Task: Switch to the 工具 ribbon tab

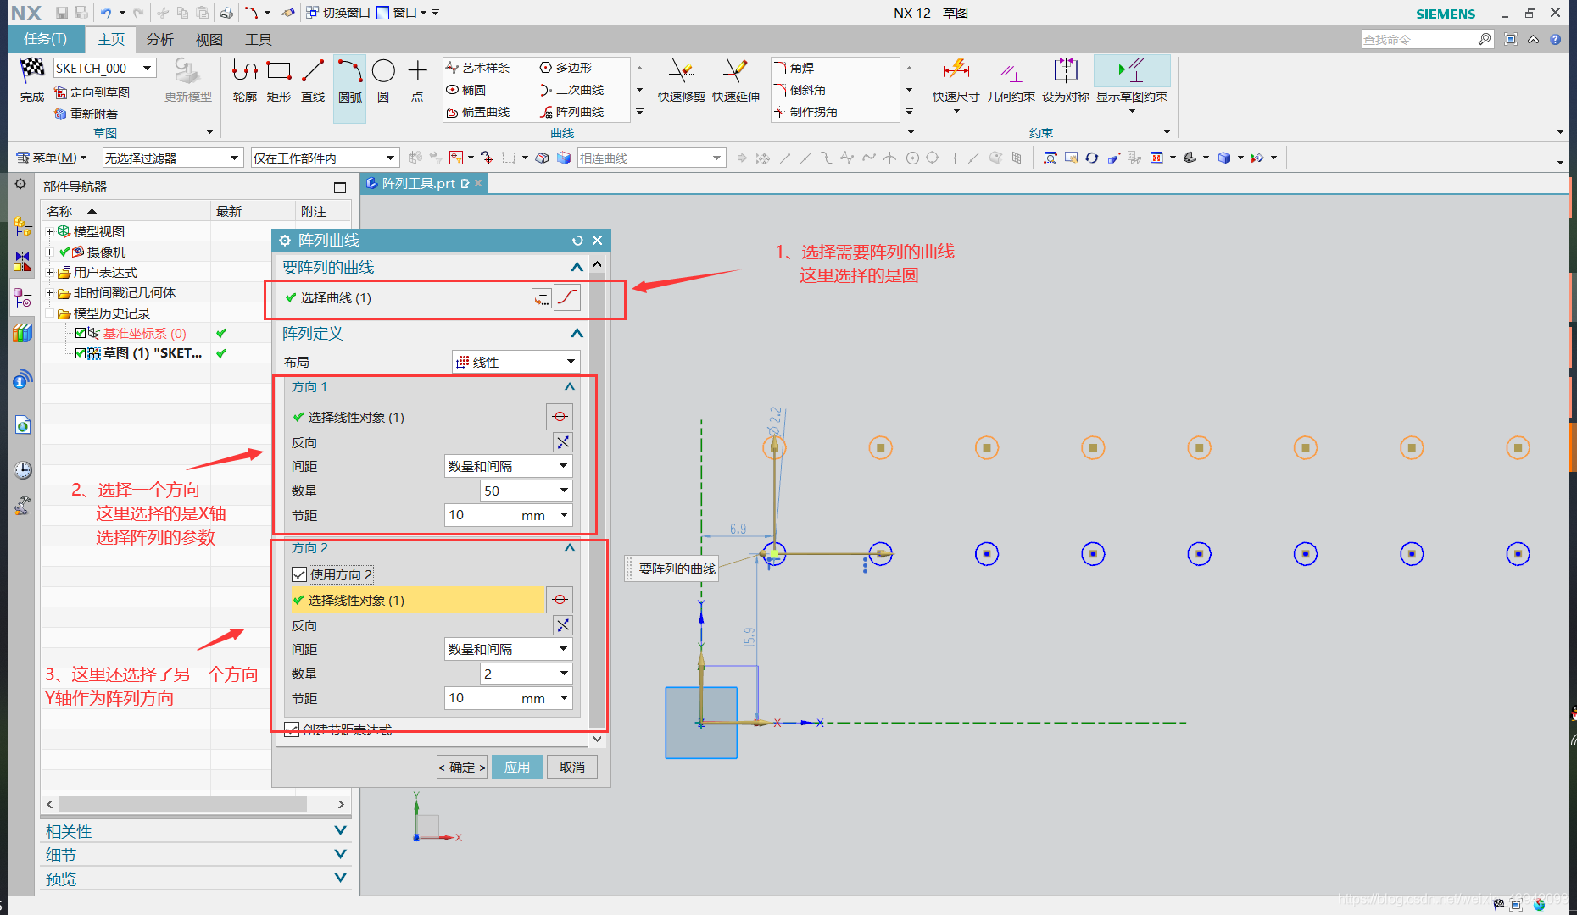Action: click(x=258, y=39)
